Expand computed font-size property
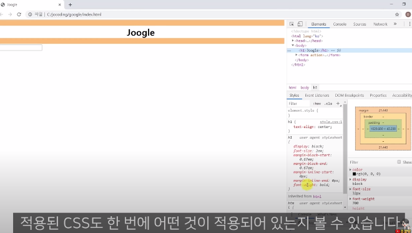The image size is (412, 233). point(350,189)
